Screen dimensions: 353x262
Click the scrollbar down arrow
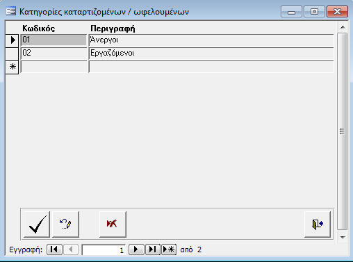click(343, 238)
